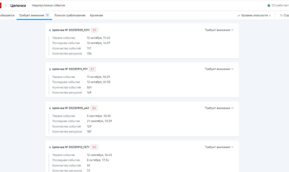289x172 pixels.
Task: Open Недопустимые события section
Action: click(48, 6)
